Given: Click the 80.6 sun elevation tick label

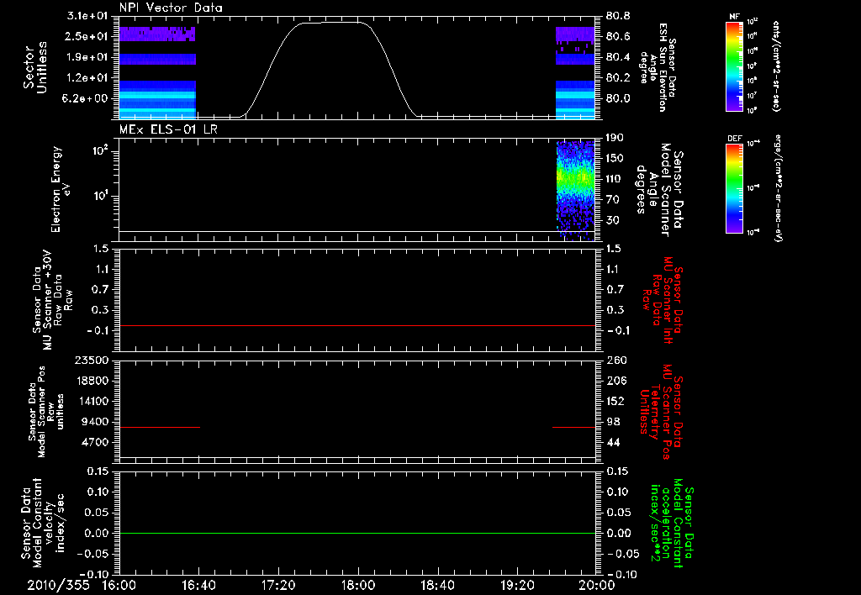Looking at the screenshot, I should point(618,36).
